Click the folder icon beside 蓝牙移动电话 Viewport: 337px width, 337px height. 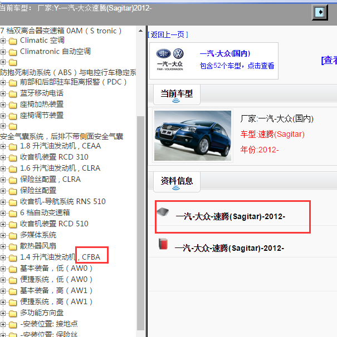pos(13,94)
